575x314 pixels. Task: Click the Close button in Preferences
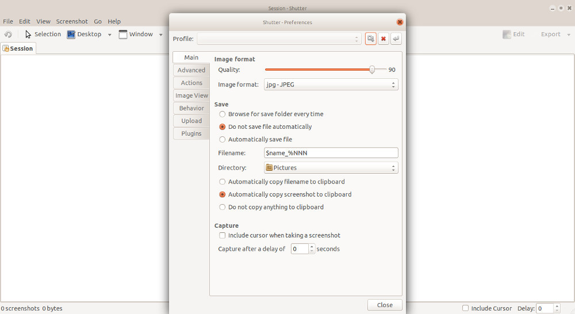coord(385,305)
